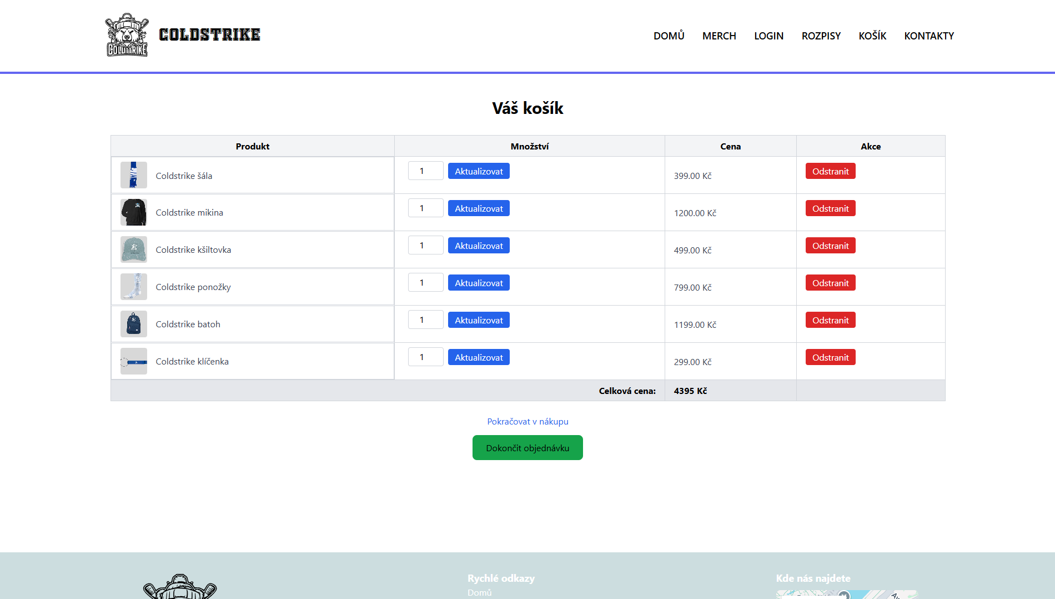Remove Coldstrike kšiltovka from the cart
Image resolution: width=1055 pixels, height=599 pixels.
[x=830, y=246]
